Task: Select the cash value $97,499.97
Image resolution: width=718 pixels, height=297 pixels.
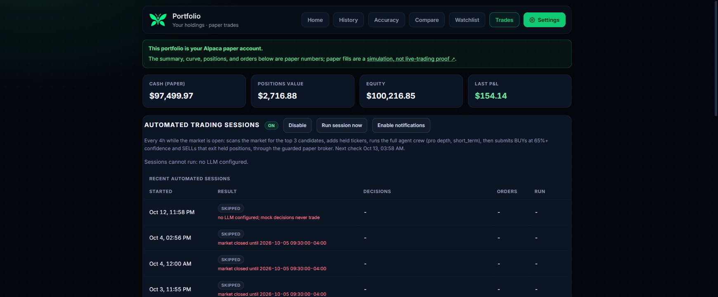Action: [x=171, y=96]
